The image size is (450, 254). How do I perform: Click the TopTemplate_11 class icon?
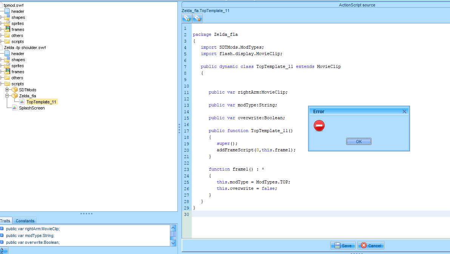tap(22, 102)
